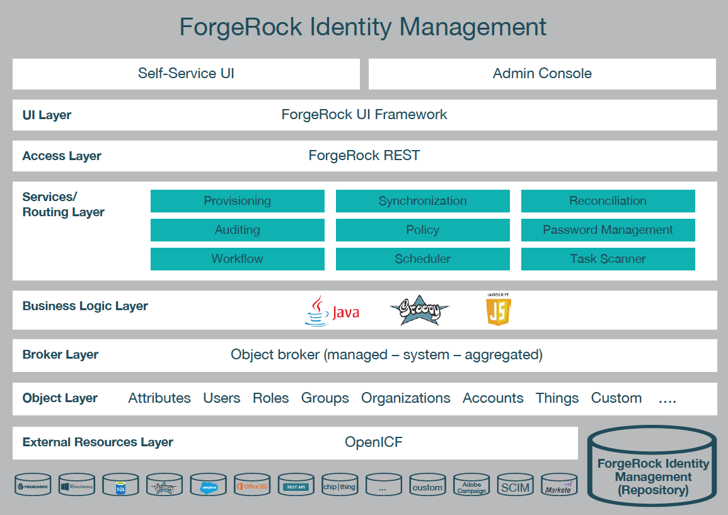Image resolution: width=728 pixels, height=515 pixels.
Task: Click the Groovy star logo in Business Logic Layer
Action: 419,311
